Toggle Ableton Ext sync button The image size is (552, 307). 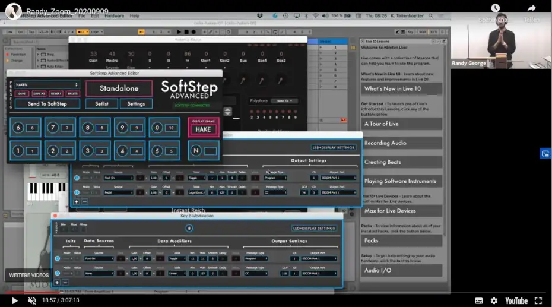click(20, 31)
